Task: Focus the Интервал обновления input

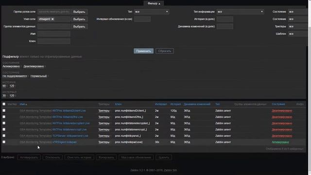Action: 142,19
